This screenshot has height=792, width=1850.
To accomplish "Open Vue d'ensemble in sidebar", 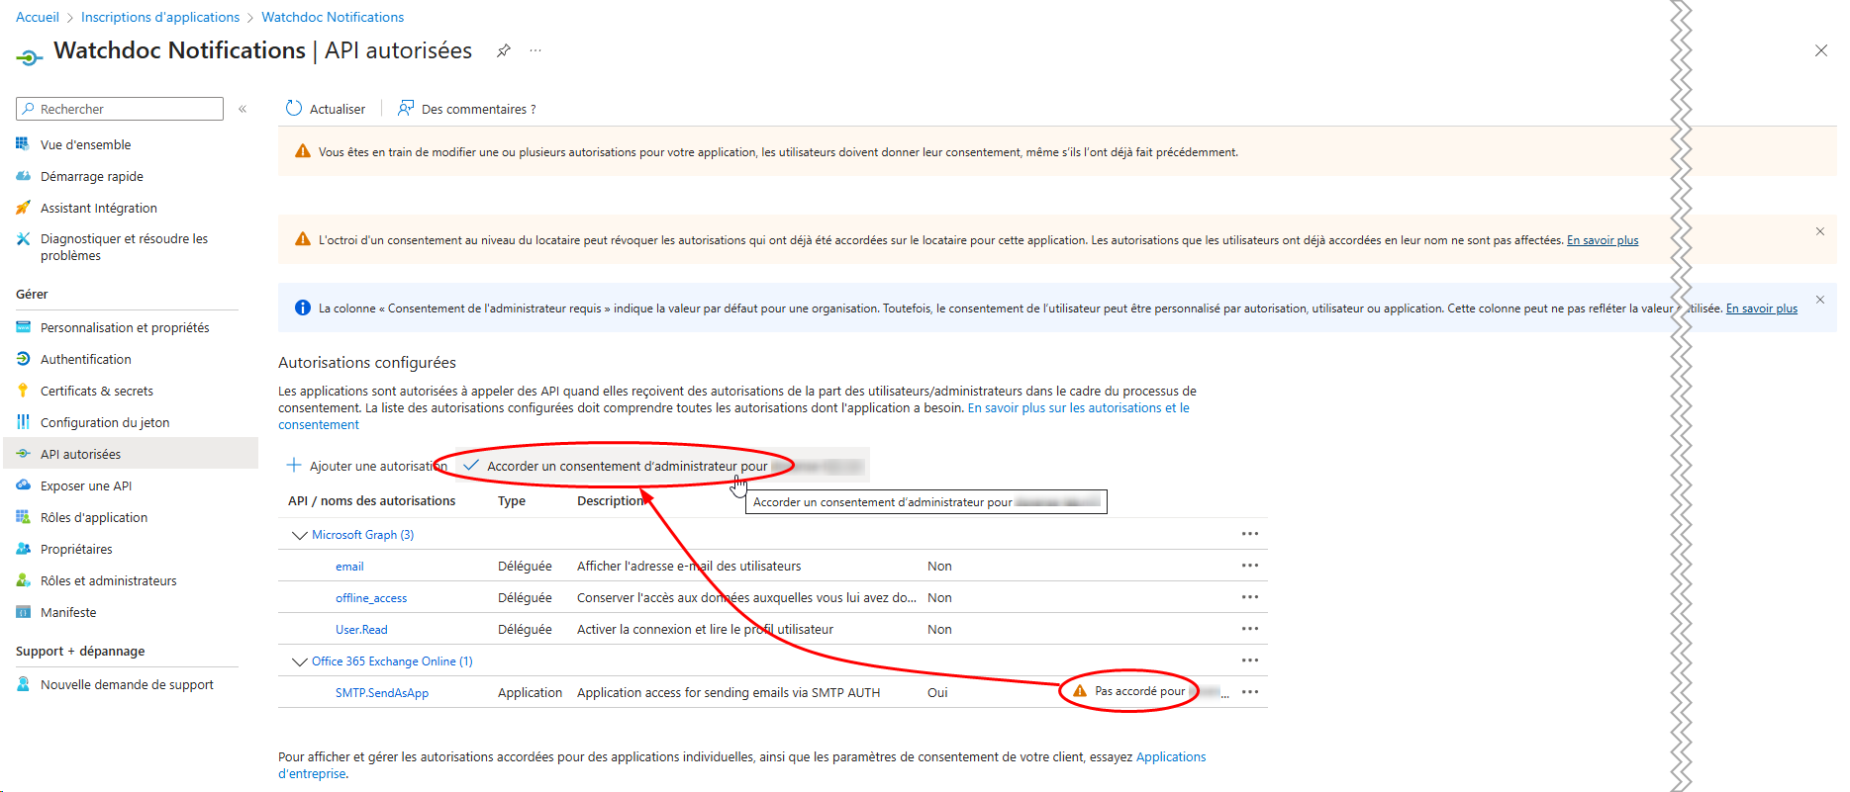I will pyautogui.click(x=85, y=144).
